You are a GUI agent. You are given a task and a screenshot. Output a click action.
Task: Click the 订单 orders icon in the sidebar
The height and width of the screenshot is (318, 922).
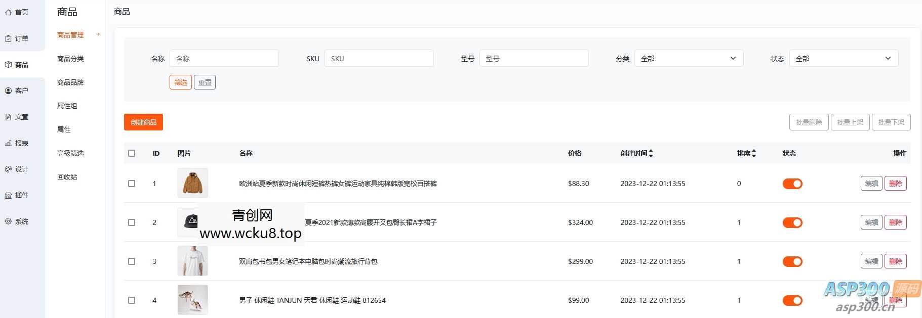(x=8, y=38)
